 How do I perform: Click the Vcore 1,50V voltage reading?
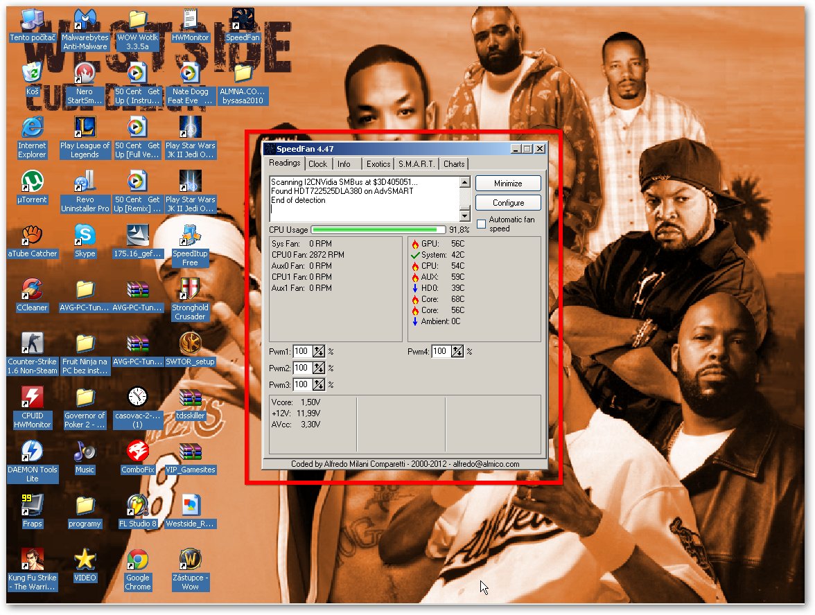[x=296, y=402]
